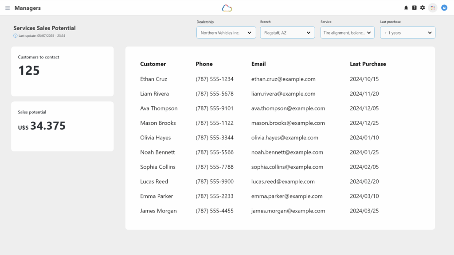This screenshot has height=255, width=454.
Task: Open the help question mark icon
Action: click(x=415, y=8)
